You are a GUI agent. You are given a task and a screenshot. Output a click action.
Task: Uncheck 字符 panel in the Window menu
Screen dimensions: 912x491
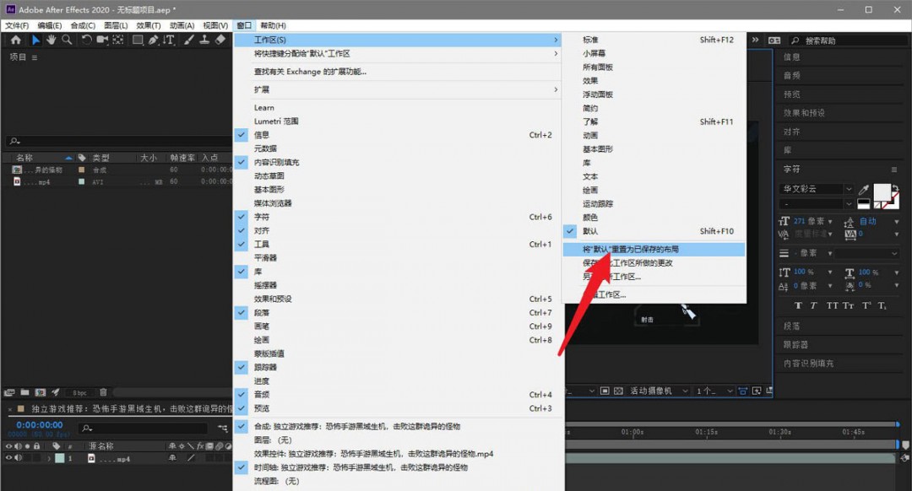click(262, 217)
